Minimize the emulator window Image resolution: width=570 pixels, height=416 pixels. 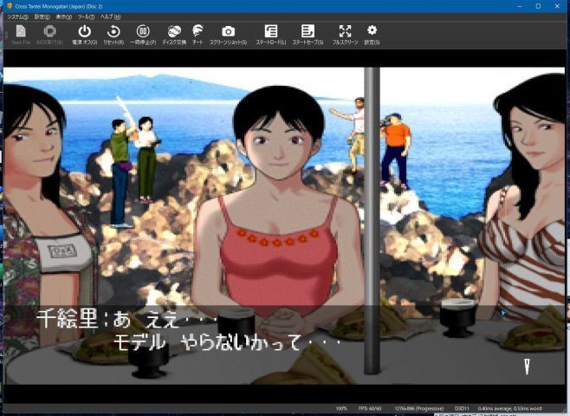click(520, 6)
